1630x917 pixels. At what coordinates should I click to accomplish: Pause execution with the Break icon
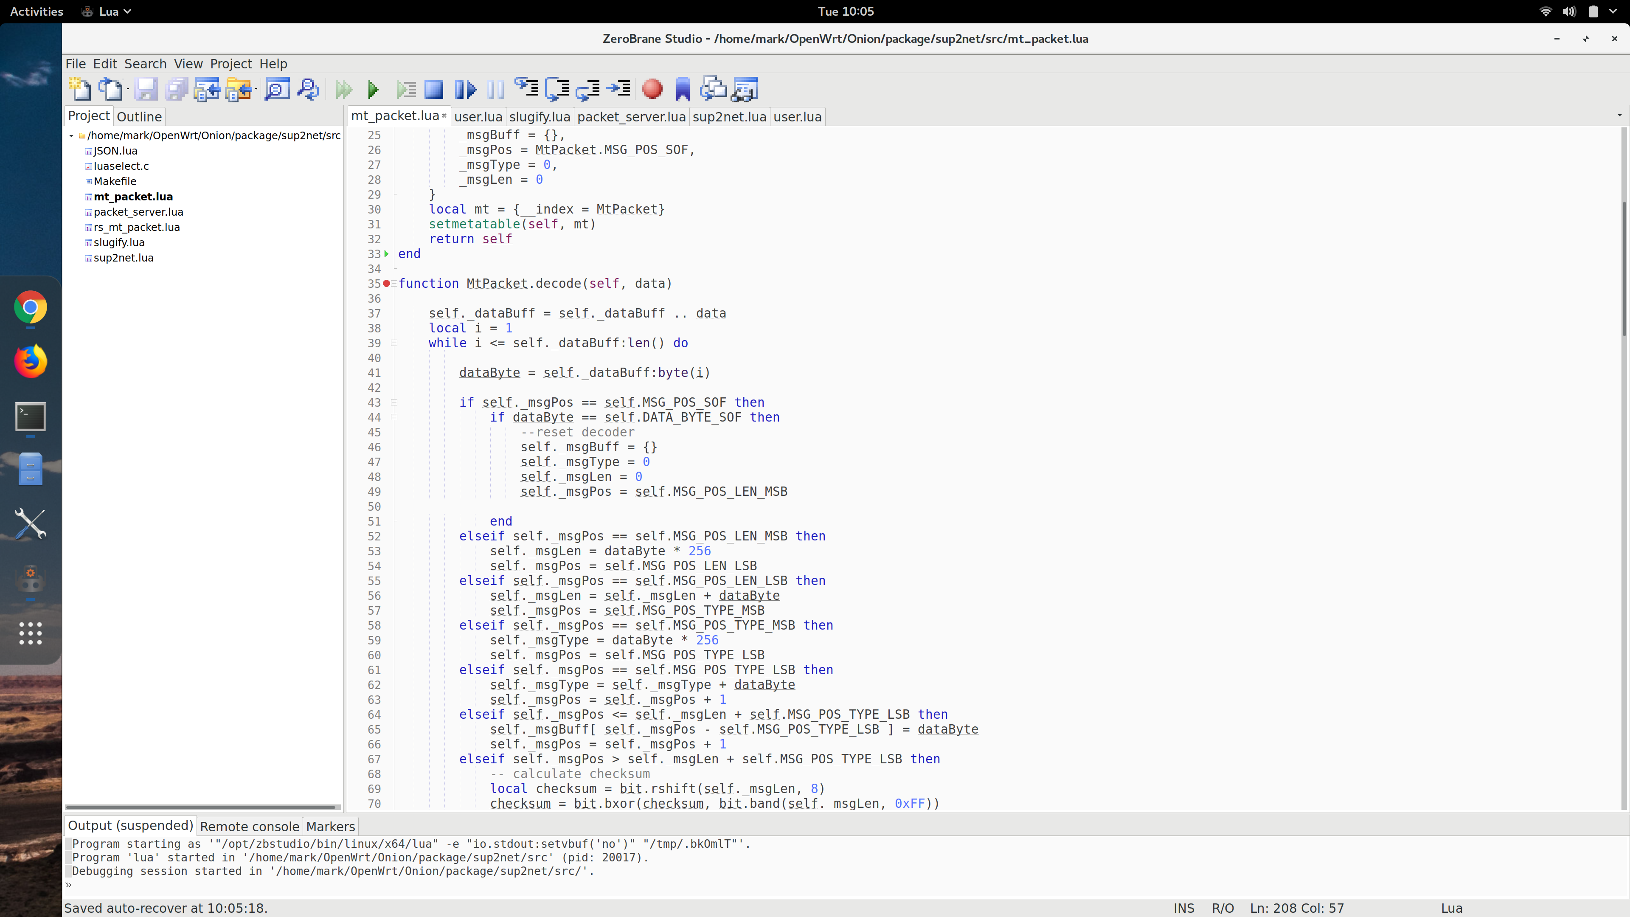496,89
